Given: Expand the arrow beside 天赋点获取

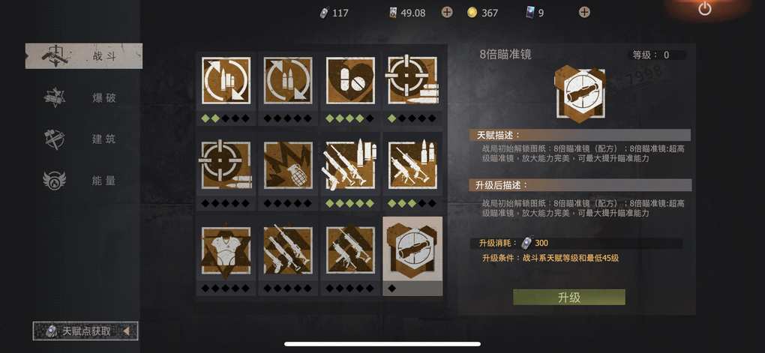Looking at the screenshot, I should pyautogui.click(x=126, y=331).
